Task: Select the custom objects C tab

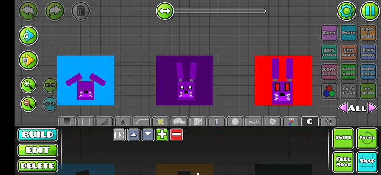Action: pyautogui.click(x=310, y=121)
